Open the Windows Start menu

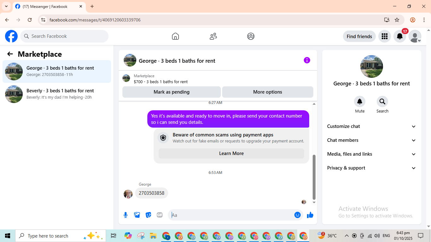[x=8, y=236]
